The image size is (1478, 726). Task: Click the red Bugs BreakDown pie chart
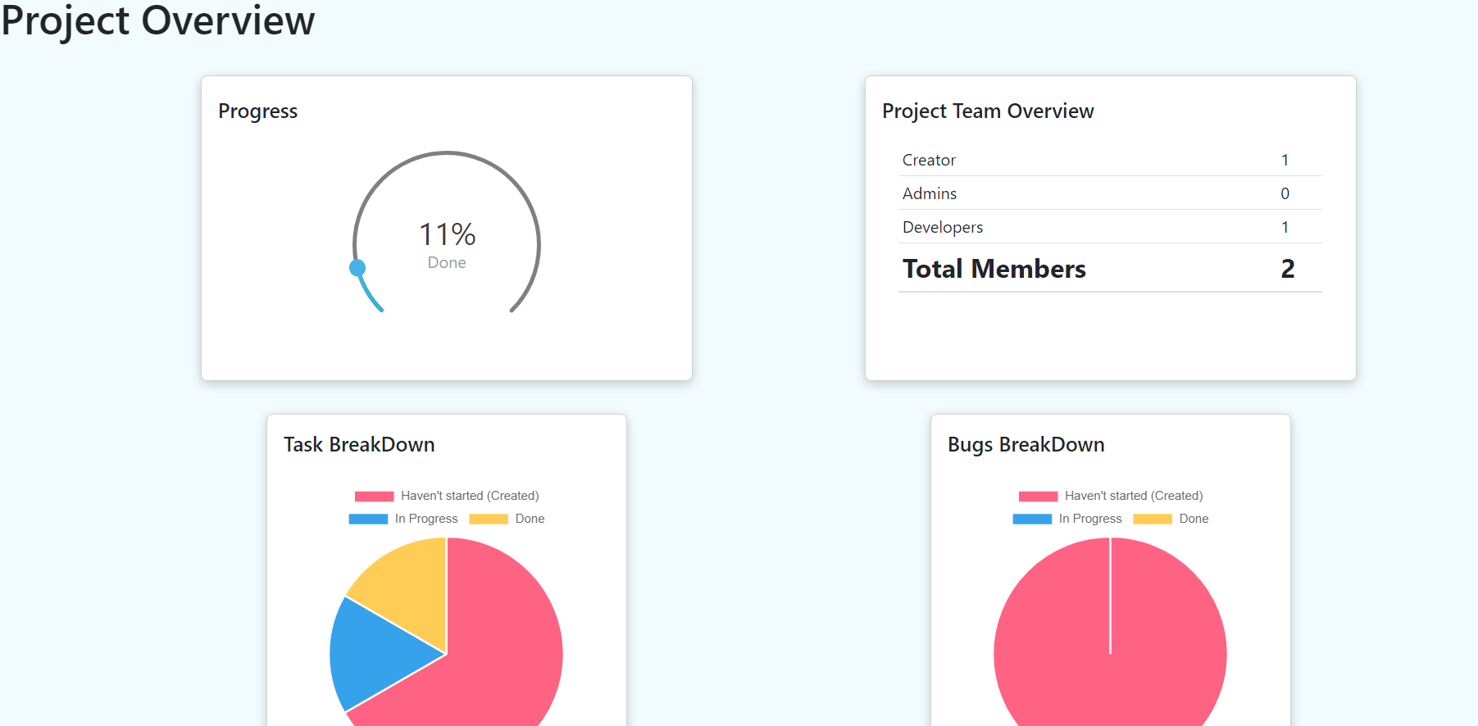(x=1110, y=632)
